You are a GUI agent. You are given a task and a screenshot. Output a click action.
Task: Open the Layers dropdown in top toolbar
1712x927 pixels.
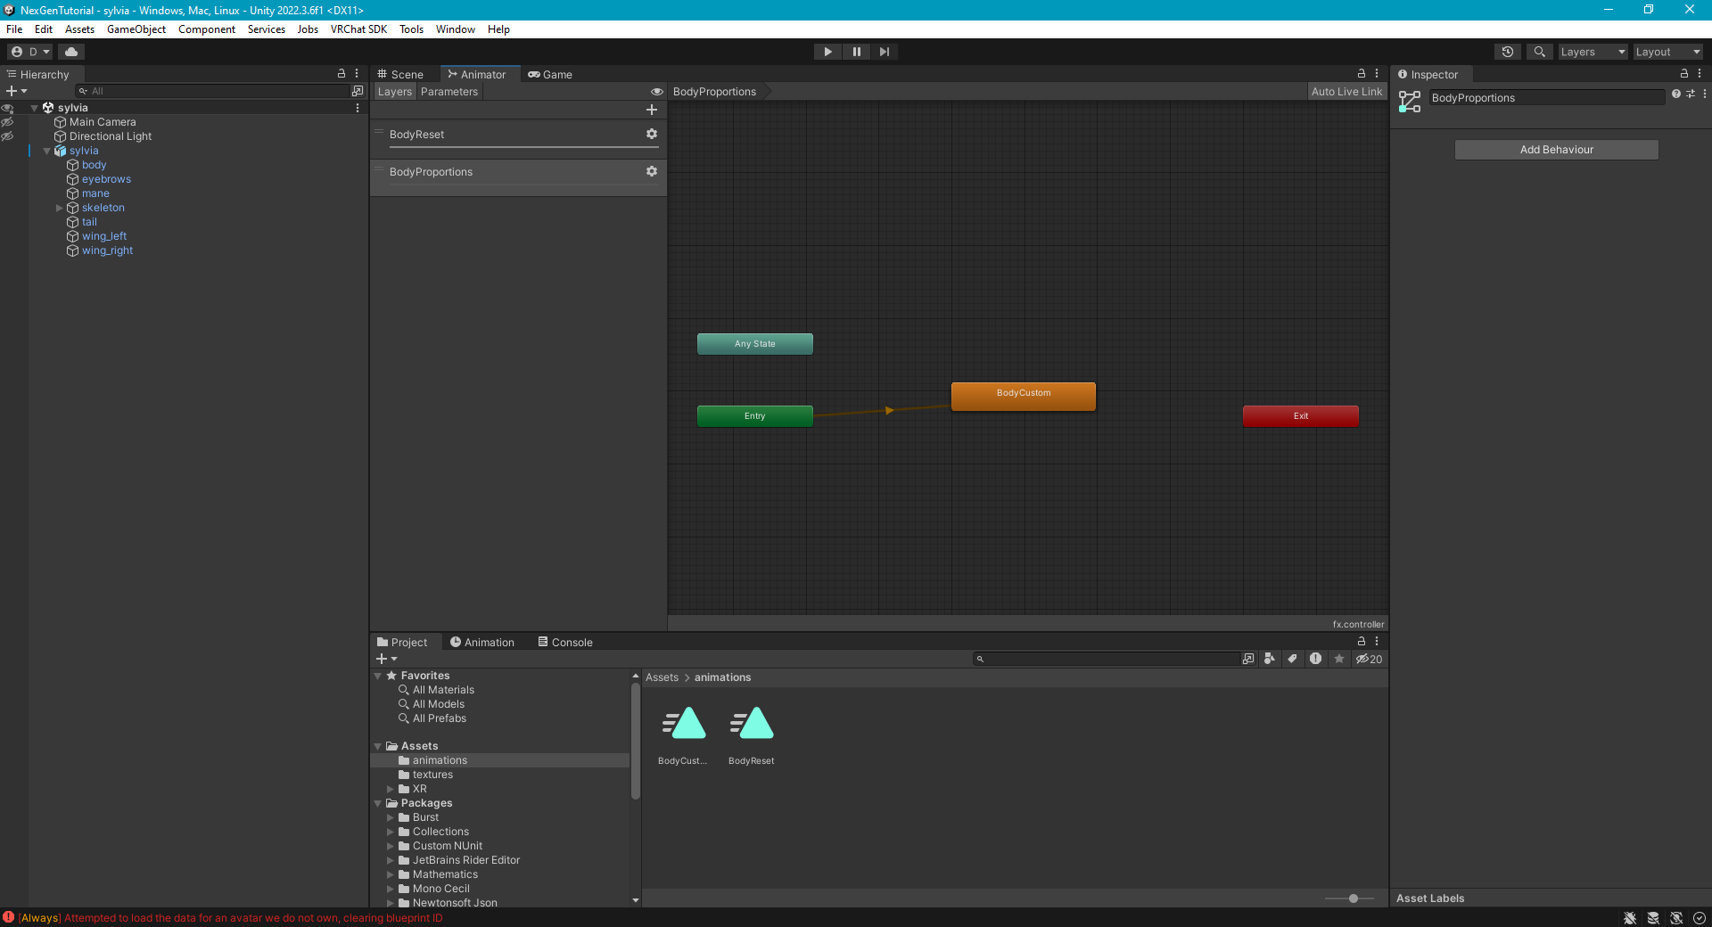coord(1593,52)
